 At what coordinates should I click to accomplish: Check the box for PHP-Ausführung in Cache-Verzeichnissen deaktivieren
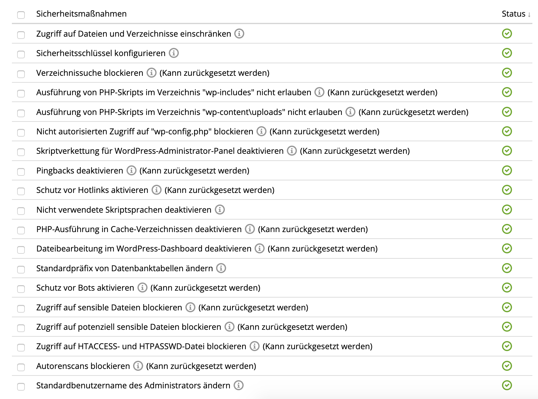point(21,230)
